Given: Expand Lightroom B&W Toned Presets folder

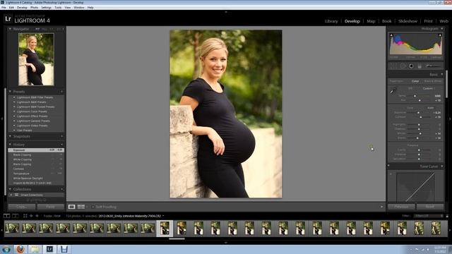Looking at the screenshot, I should pyautogui.click(x=14, y=107).
